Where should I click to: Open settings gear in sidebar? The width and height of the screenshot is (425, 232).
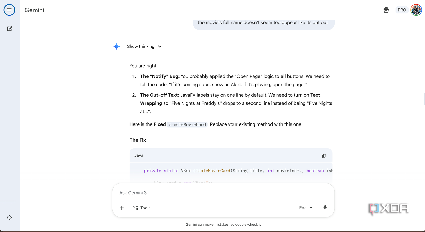tap(10, 218)
